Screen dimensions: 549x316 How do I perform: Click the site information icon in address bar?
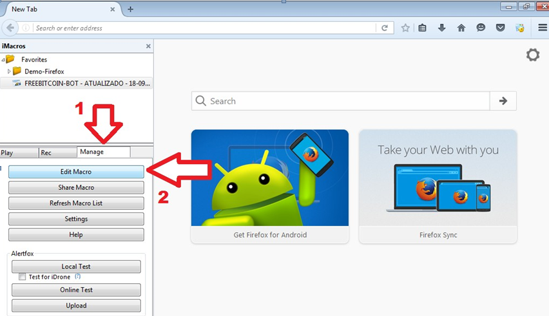[26, 28]
